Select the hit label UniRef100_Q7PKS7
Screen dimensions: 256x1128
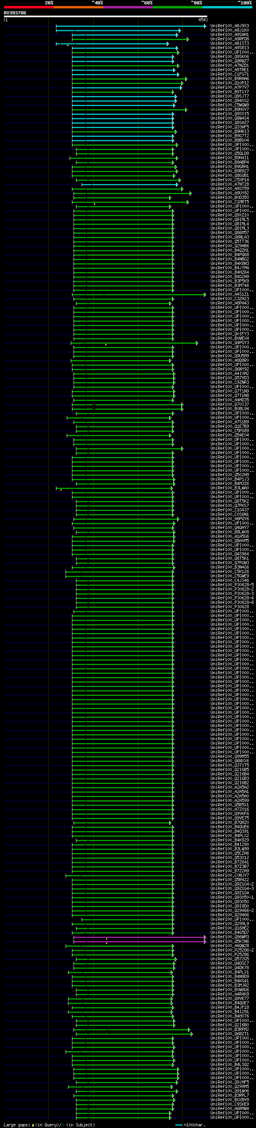230,505
